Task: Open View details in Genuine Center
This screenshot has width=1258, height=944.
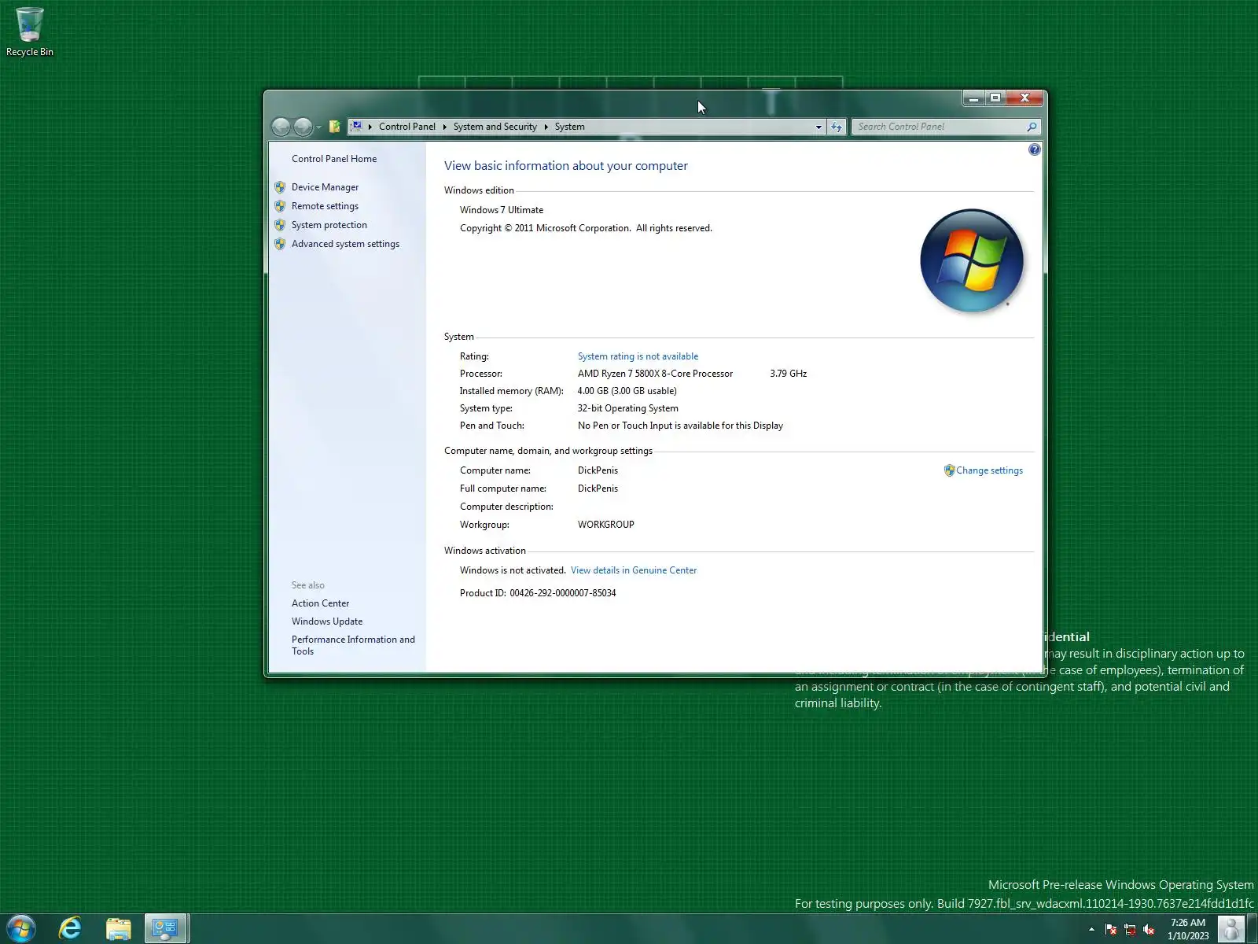Action: pyautogui.click(x=634, y=570)
